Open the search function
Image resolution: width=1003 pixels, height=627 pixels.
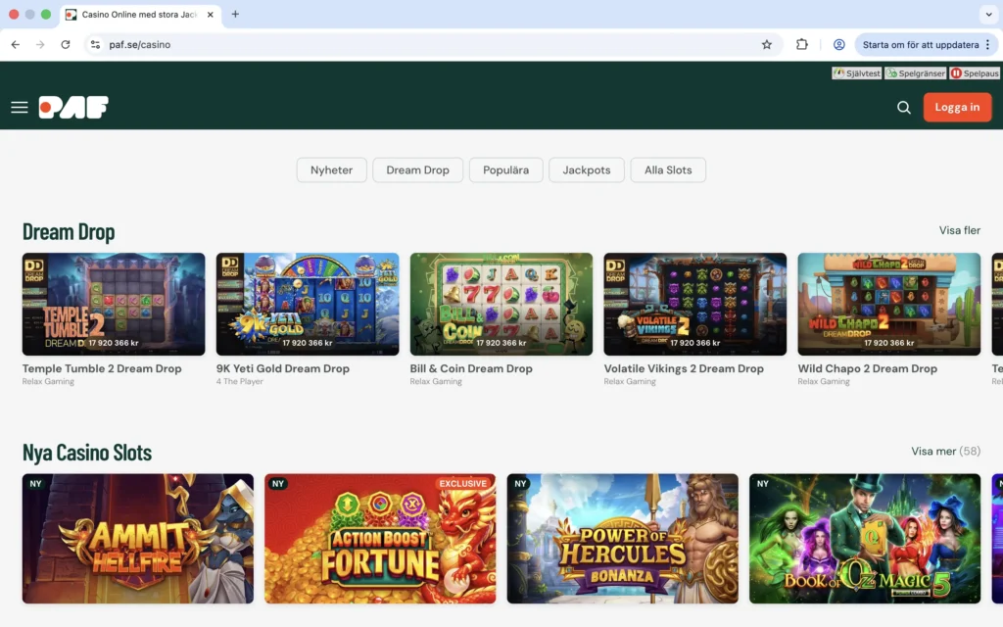tap(903, 107)
